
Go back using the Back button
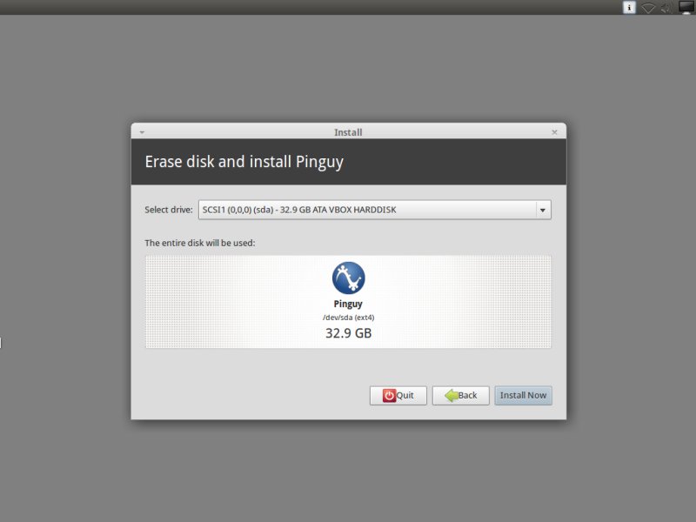[x=461, y=395]
